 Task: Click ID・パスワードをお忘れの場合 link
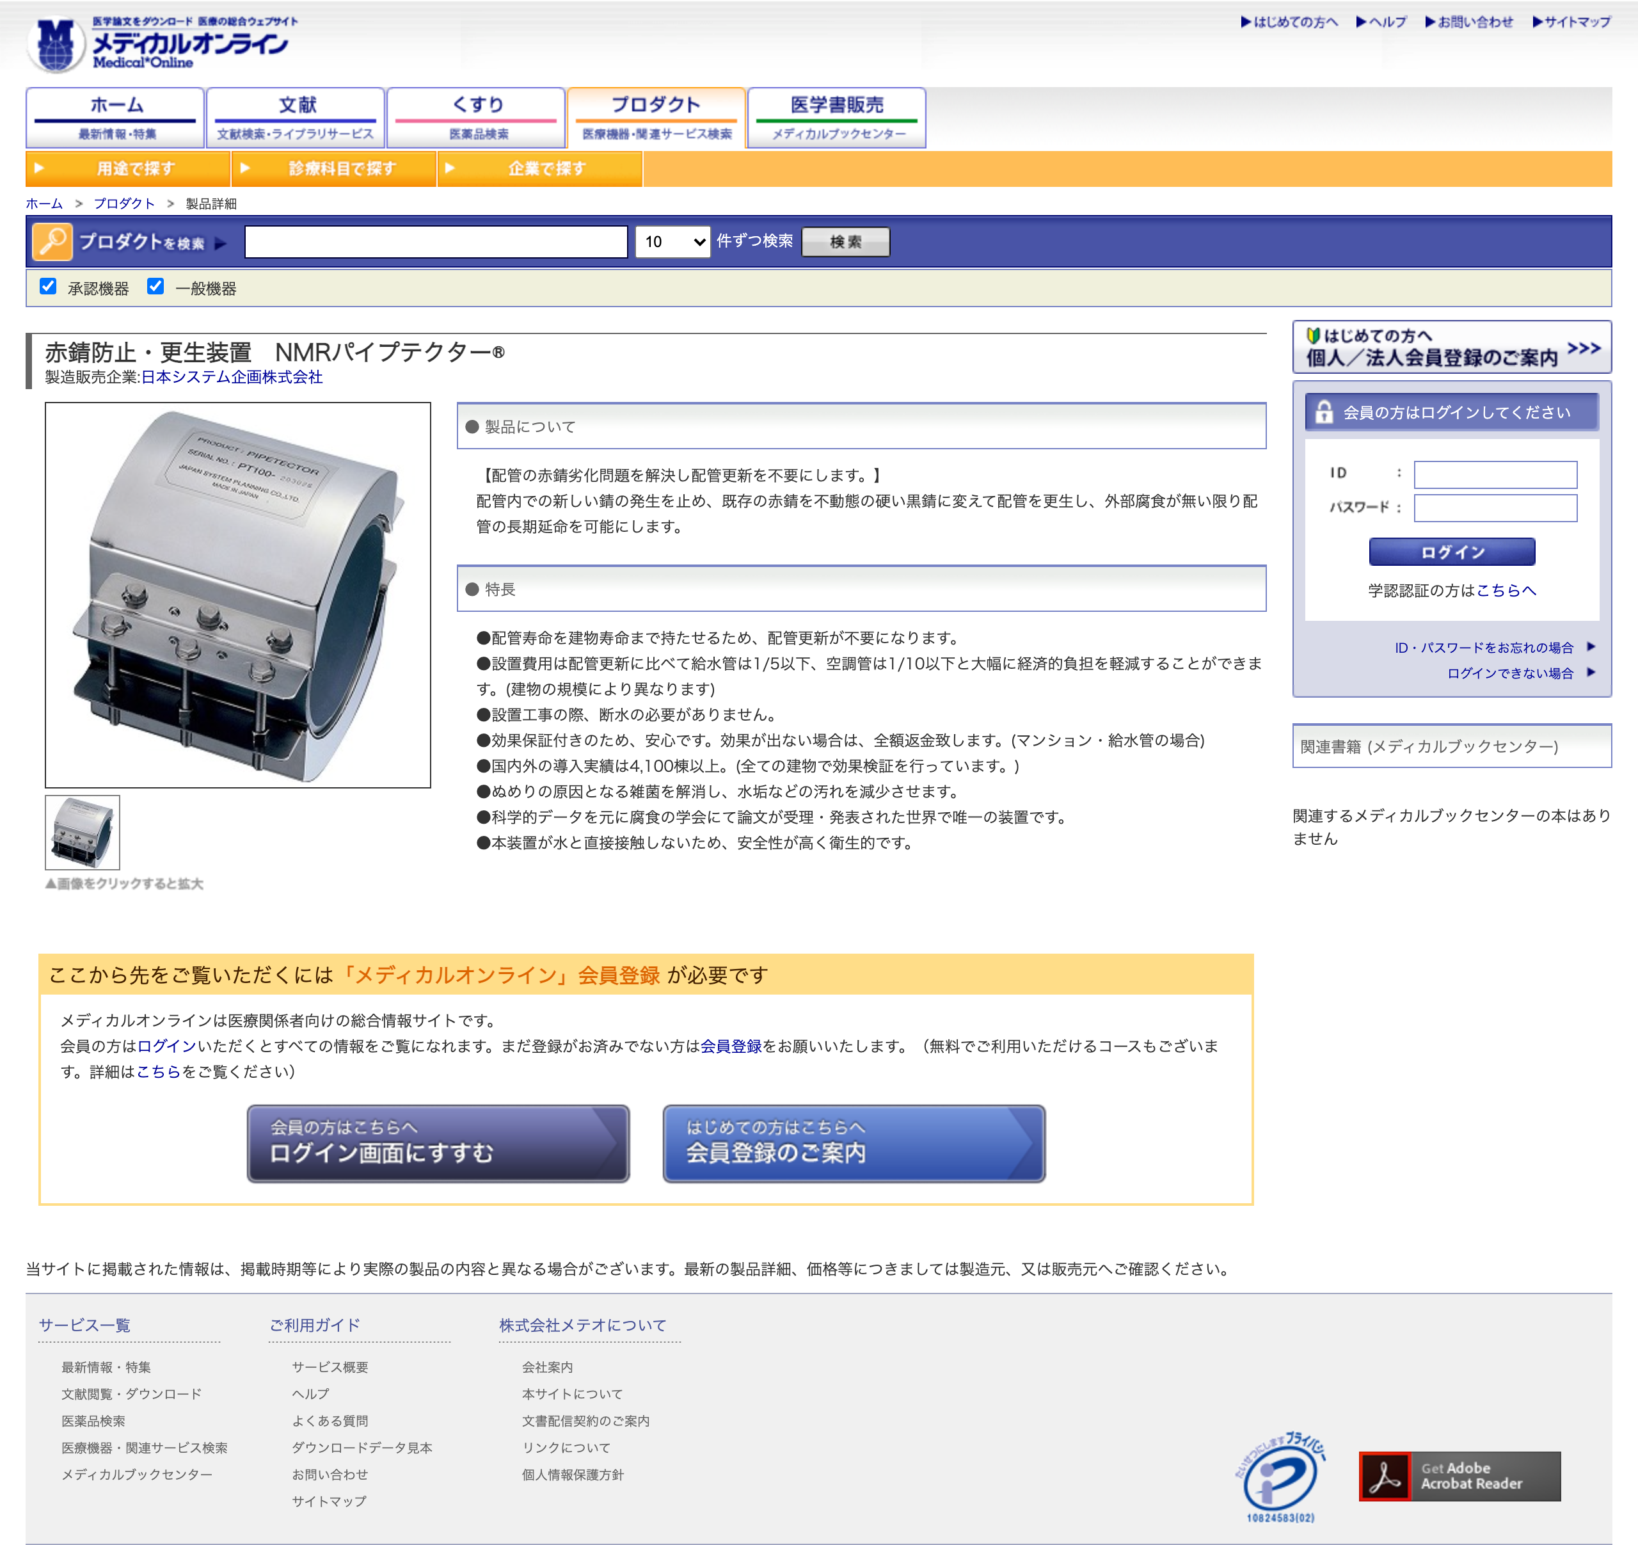pos(1484,648)
